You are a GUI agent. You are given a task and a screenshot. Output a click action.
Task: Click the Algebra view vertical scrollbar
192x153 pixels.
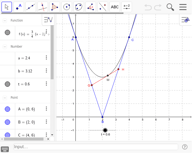point(52,52)
